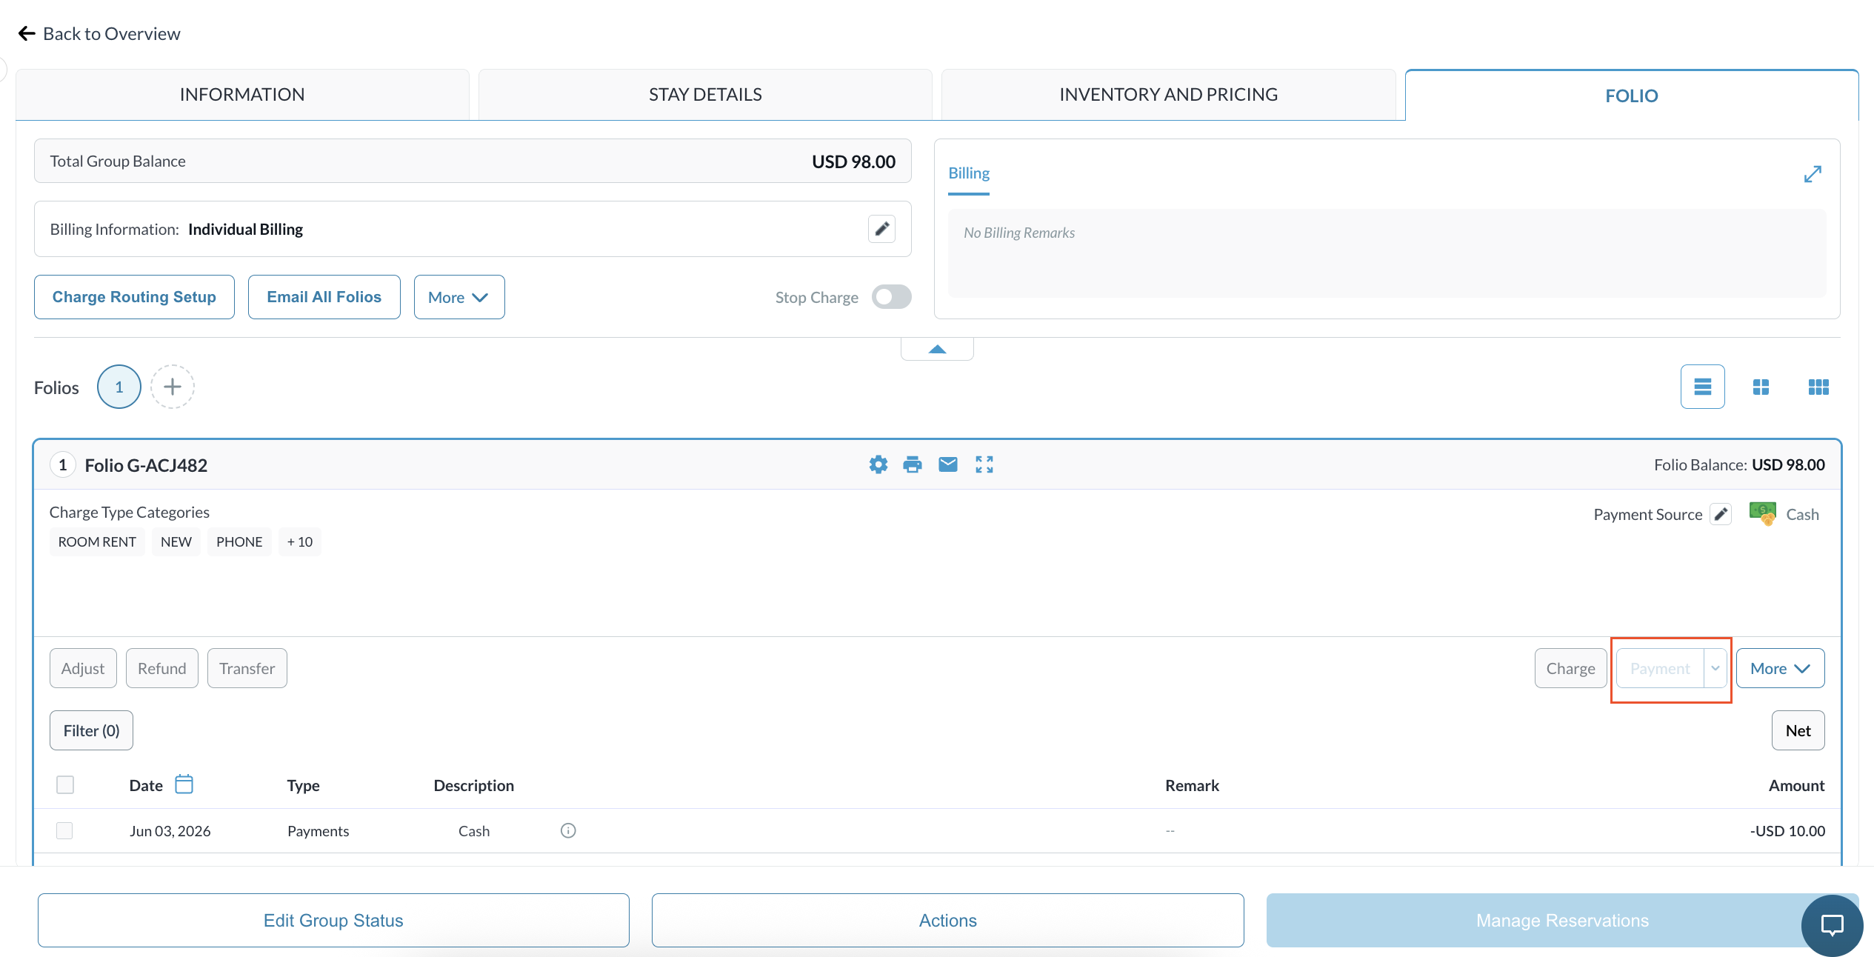Viewport: 1874px width, 957px height.
Task: Open Inventory and Pricing tab
Action: [1168, 94]
